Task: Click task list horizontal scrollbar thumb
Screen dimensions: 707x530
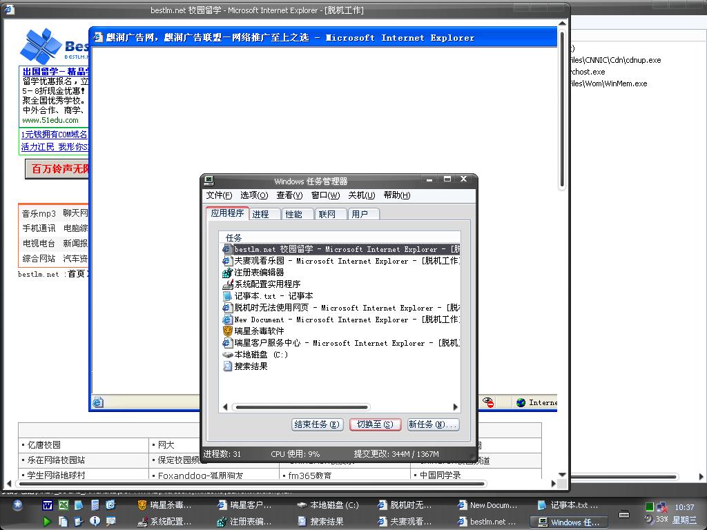Action: coord(301,407)
